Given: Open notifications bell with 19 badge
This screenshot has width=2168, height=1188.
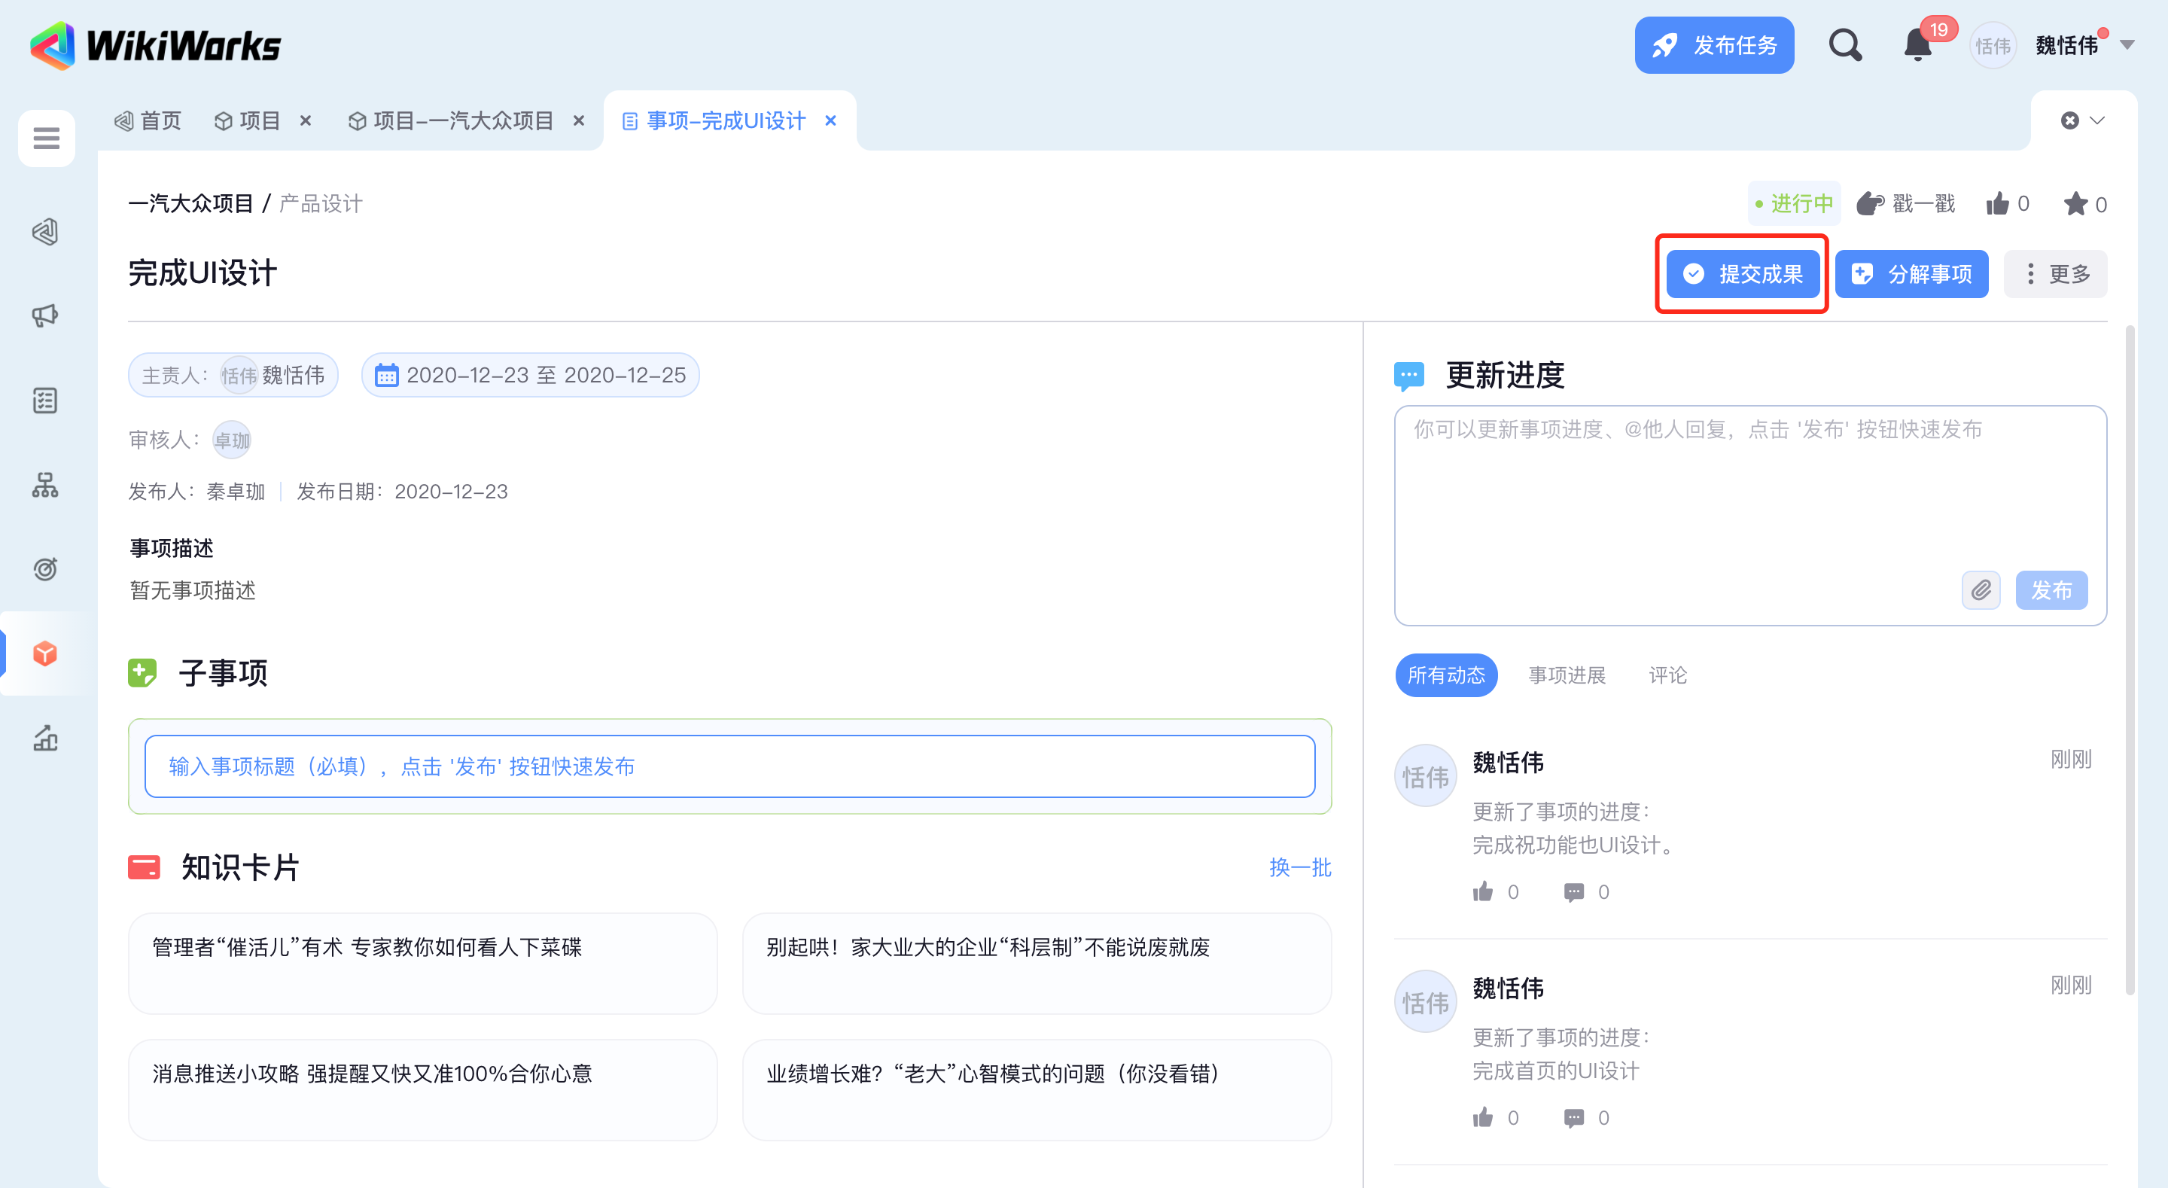Looking at the screenshot, I should (1917, 44).
